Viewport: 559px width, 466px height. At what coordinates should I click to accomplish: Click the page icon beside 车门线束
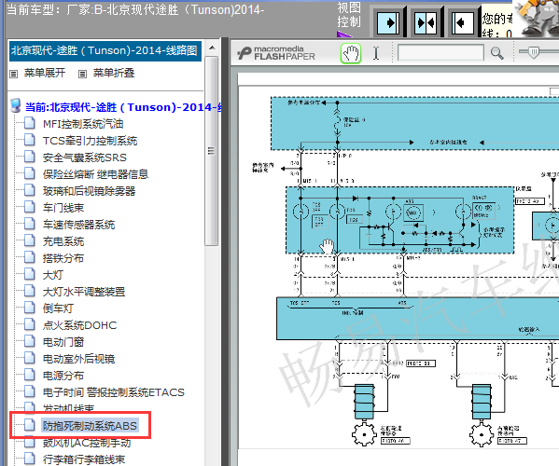click(x=30, y=207)
